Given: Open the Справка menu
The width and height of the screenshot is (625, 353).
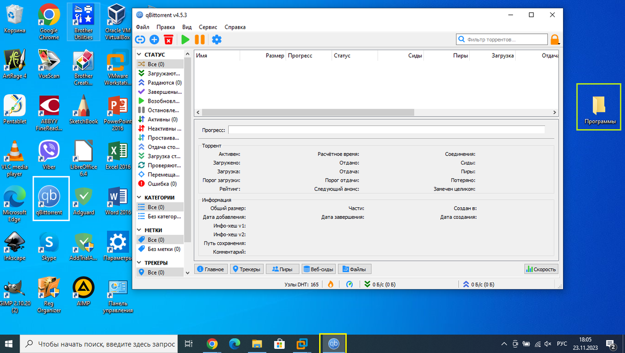Looking at the screenshot, I should pyautogui.click(x=235, y=27).
